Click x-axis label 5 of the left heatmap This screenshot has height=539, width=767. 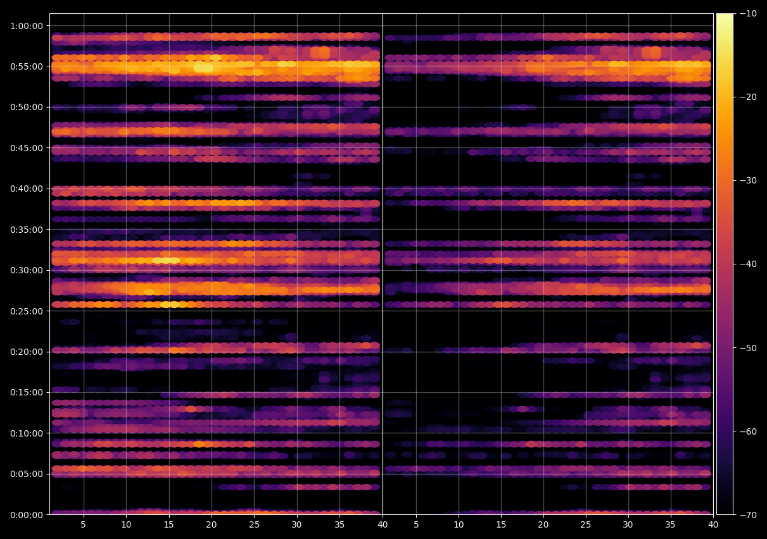[x=84, y=525]
